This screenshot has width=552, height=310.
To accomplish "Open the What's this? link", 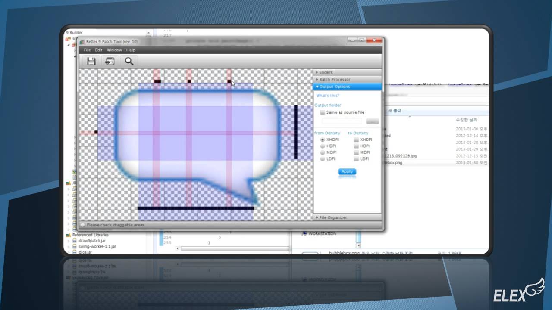I will pos(328,96).
